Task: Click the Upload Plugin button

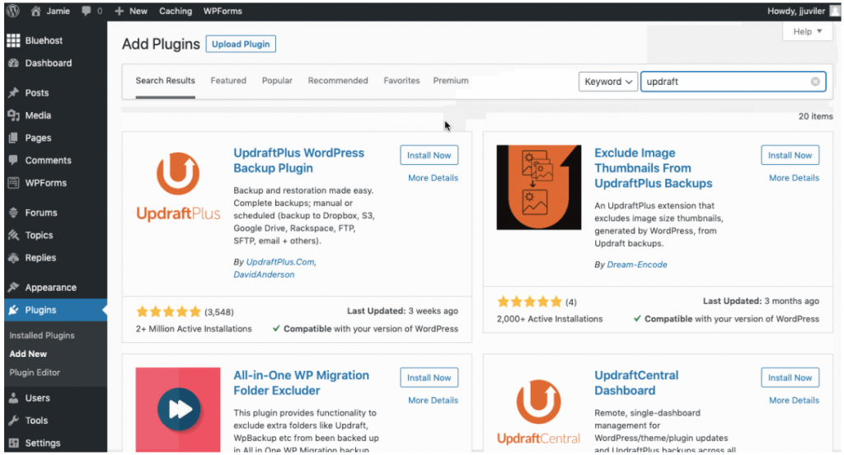Action: tap(241, 45)
